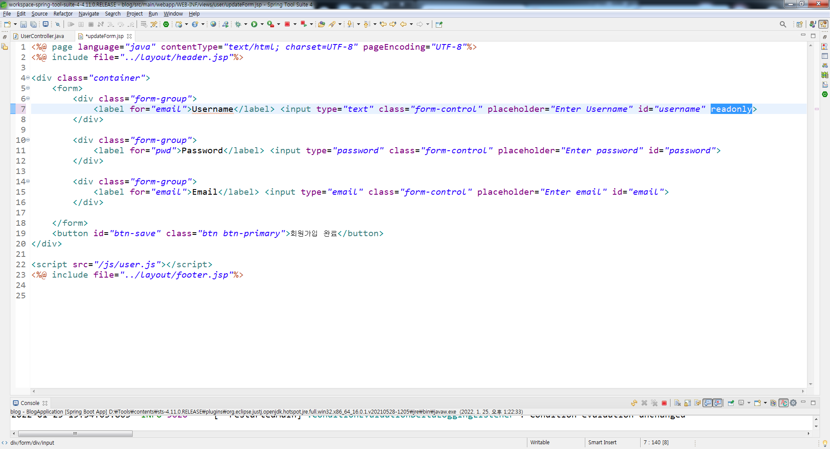Screen dimensions: 830x449
Task: Click the Debug bug icon
Action: click(x=238, y=24)
